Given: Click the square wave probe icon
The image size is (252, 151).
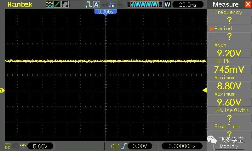Looking at the screenshot, I should 23,146.
